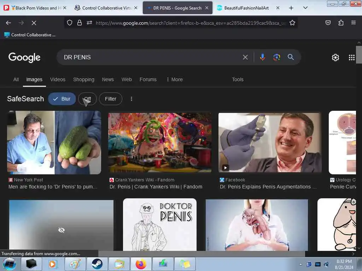Click the horizontal scrollbar at page bottom
Image resolution: width=362 pixels, height=271 pixels.
[x=202, y=254]
